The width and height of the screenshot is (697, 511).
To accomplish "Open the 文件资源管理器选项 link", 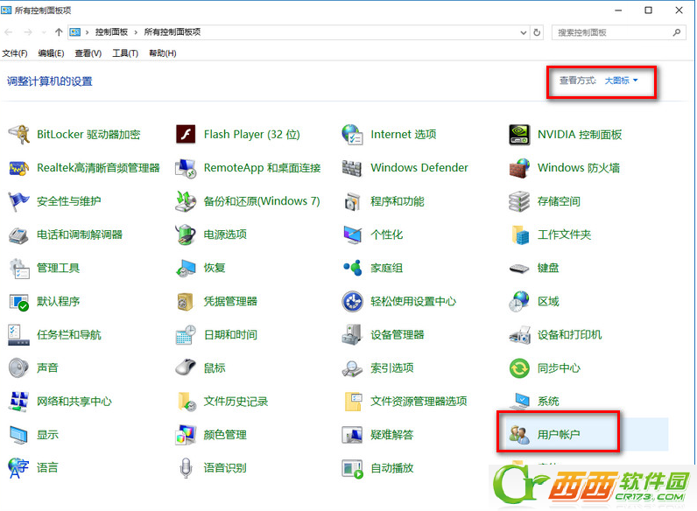I will (x=419, y=402).
